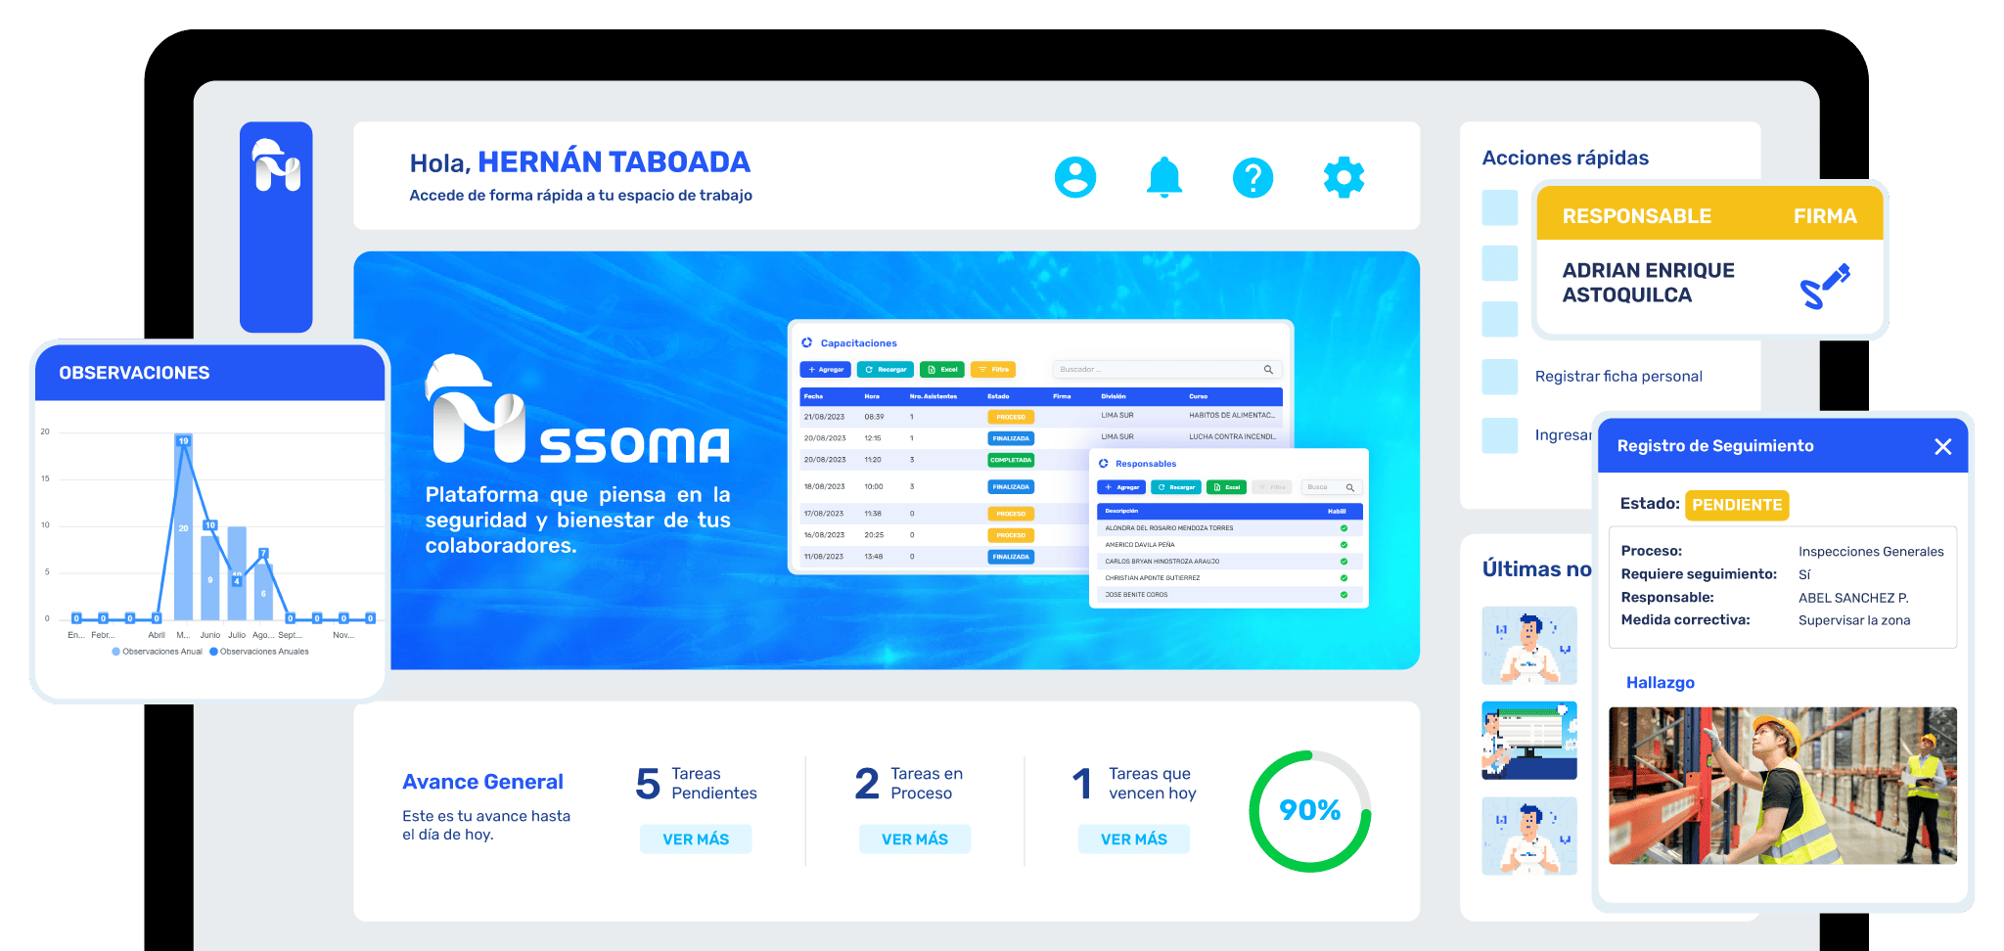Screen dimensions: 2004x951
Task: Click Descripción header in Responsables table
Action: (x=1121, y=511)
